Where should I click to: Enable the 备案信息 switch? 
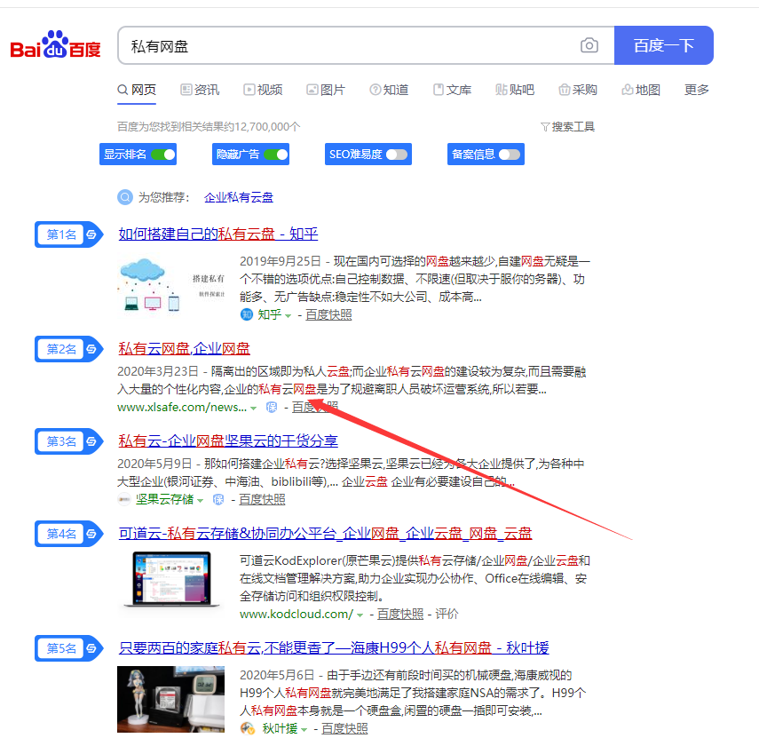click(510, 155)
